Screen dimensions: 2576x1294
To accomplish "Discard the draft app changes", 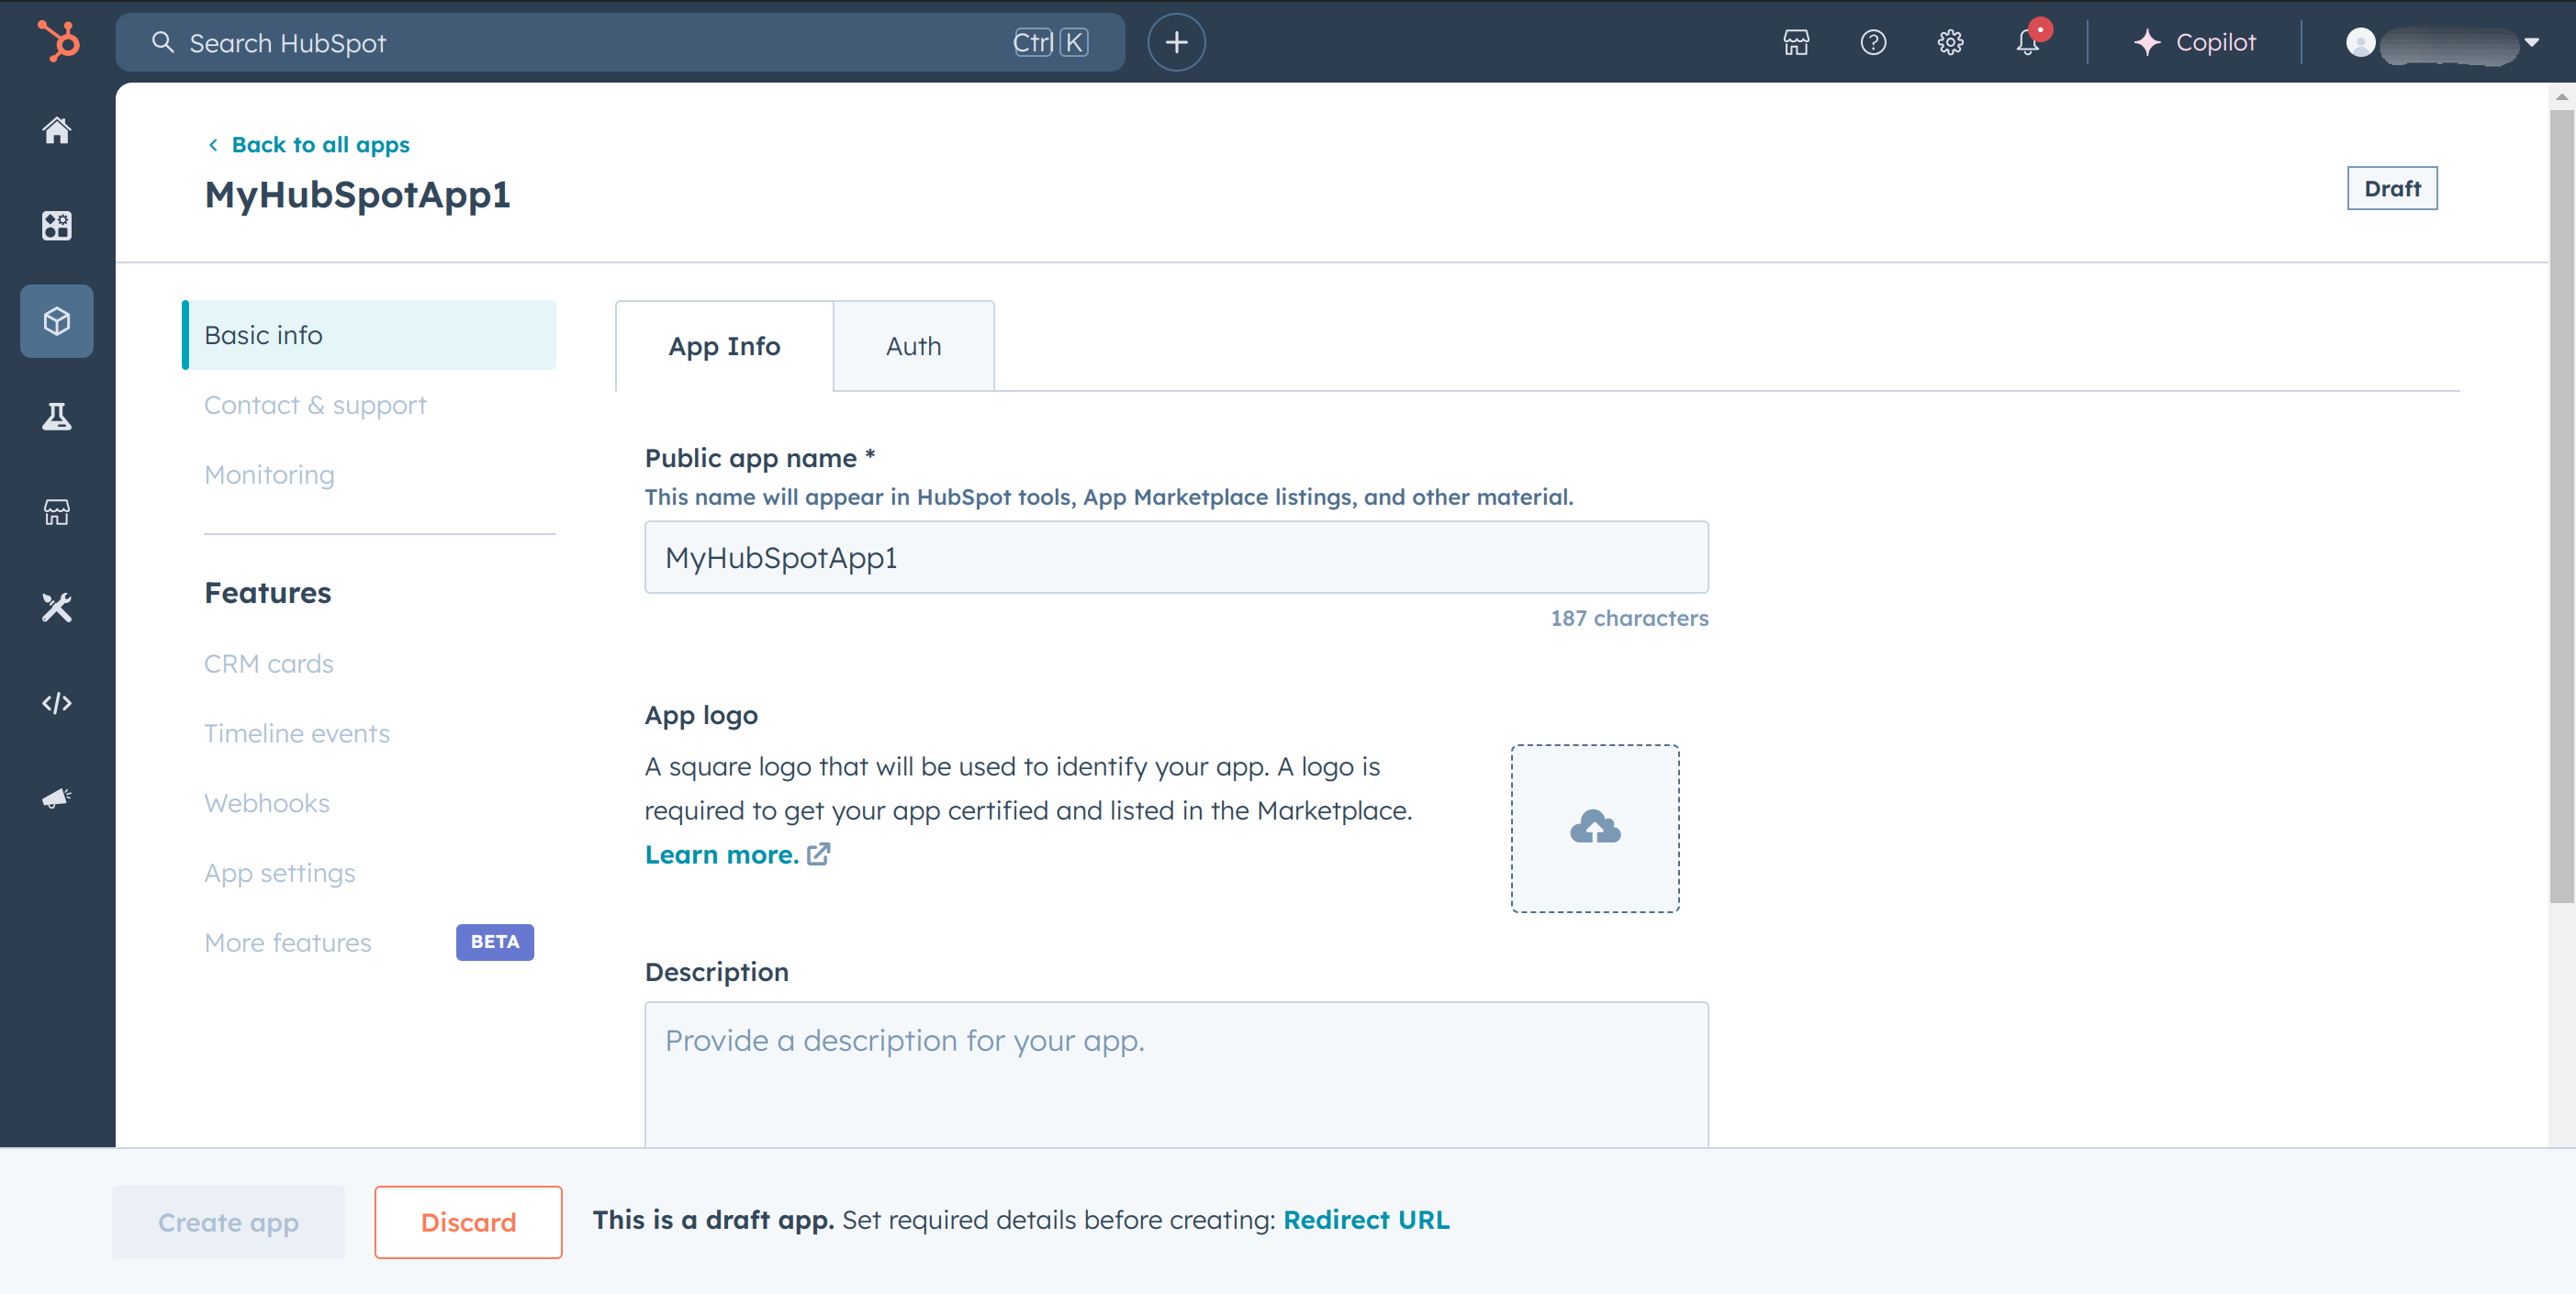I will pos(467,1221).
